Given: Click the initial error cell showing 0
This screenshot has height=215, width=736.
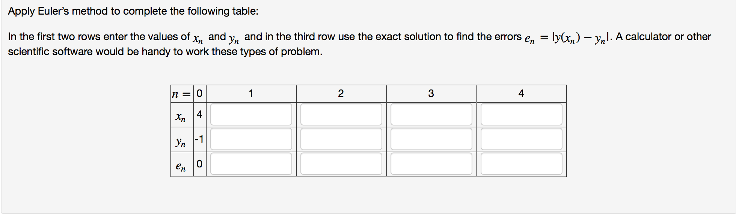Looking at the screenshot, I should [x=199, y=164].
